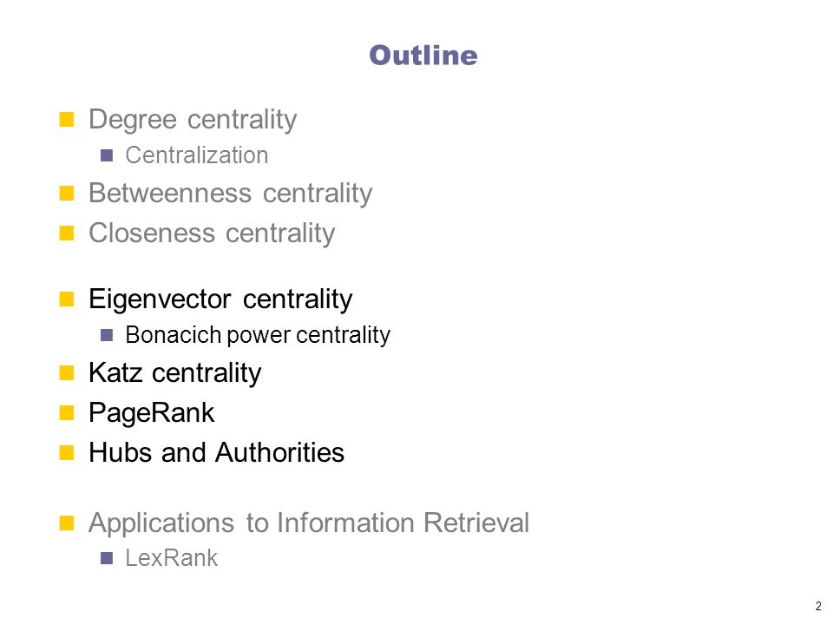Screen dimensions: 833x625
Task: Click the yellow bullet beside Eigenvector centrality
Action: 67,299
